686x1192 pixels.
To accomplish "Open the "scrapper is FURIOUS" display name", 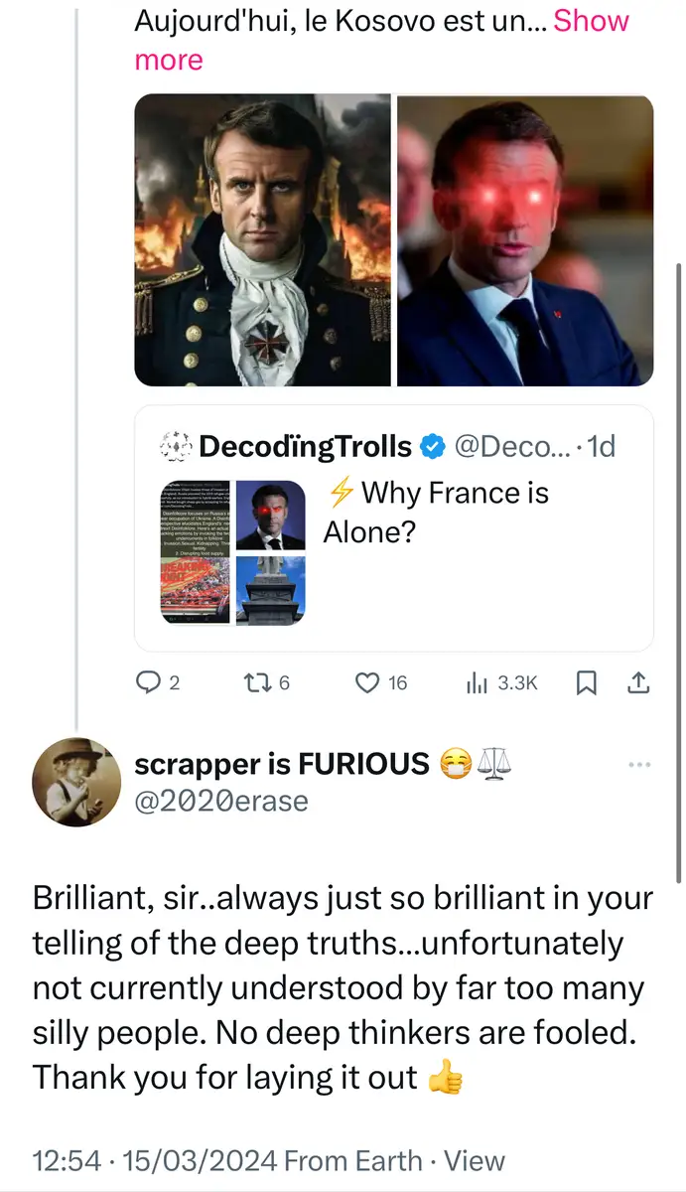I will (x=281, y=763).
